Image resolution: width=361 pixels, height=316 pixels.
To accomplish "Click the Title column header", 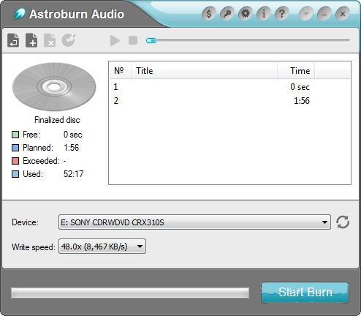I will click(204, 70).
